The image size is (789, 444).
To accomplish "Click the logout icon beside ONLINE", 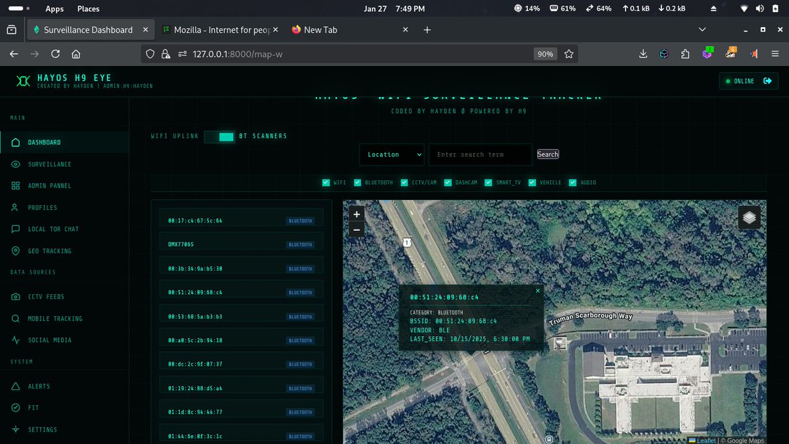I will tap(767, 81).
